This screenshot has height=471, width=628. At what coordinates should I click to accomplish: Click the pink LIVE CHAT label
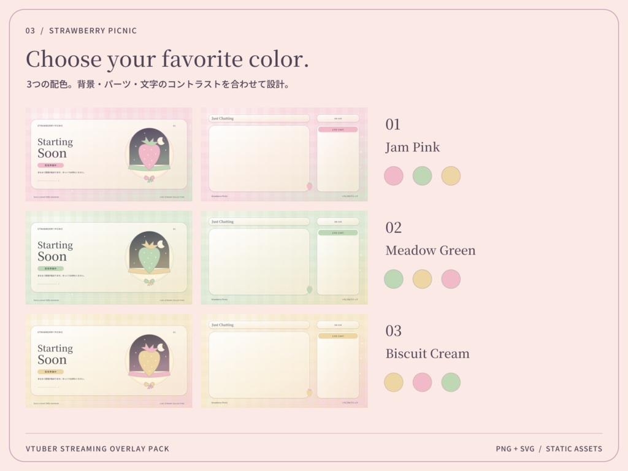point(338,130)
